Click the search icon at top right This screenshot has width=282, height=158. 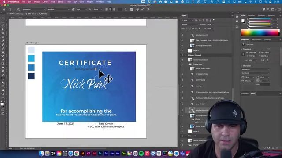pos(268,9)
